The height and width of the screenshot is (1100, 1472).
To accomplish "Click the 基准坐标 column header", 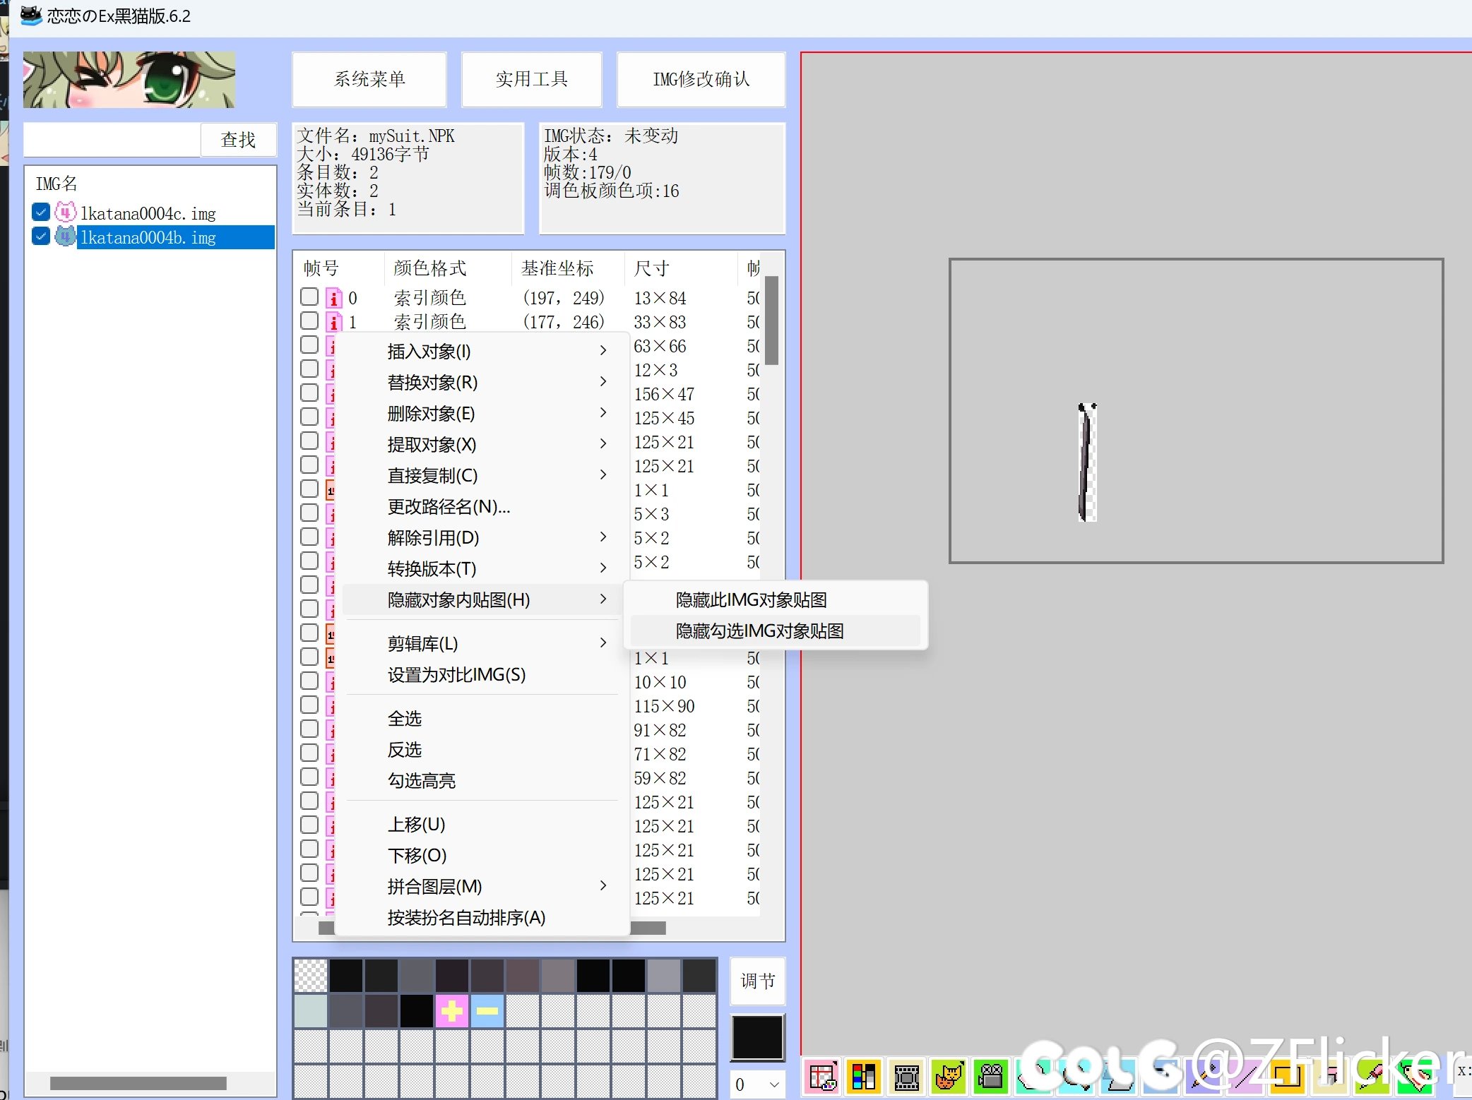I will (x=567, y=268).
